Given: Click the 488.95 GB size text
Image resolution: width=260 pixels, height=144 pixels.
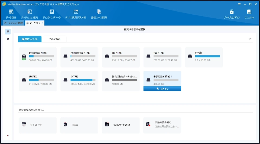Looking at the screenshot, I should pos(159,84).
